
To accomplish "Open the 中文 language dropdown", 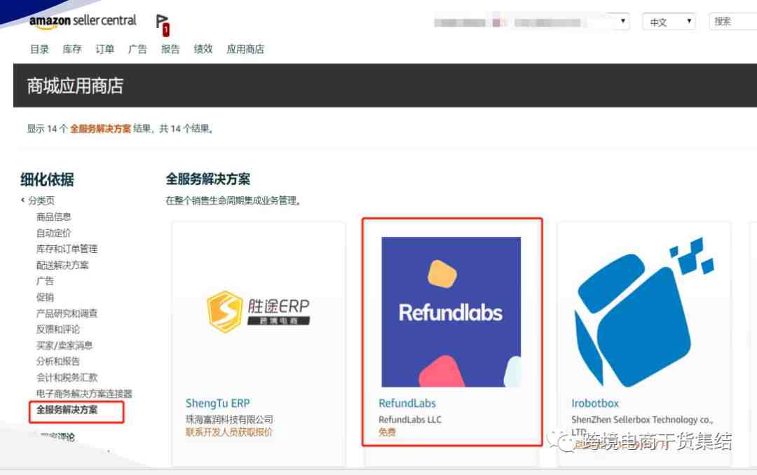I will [669, 22].
